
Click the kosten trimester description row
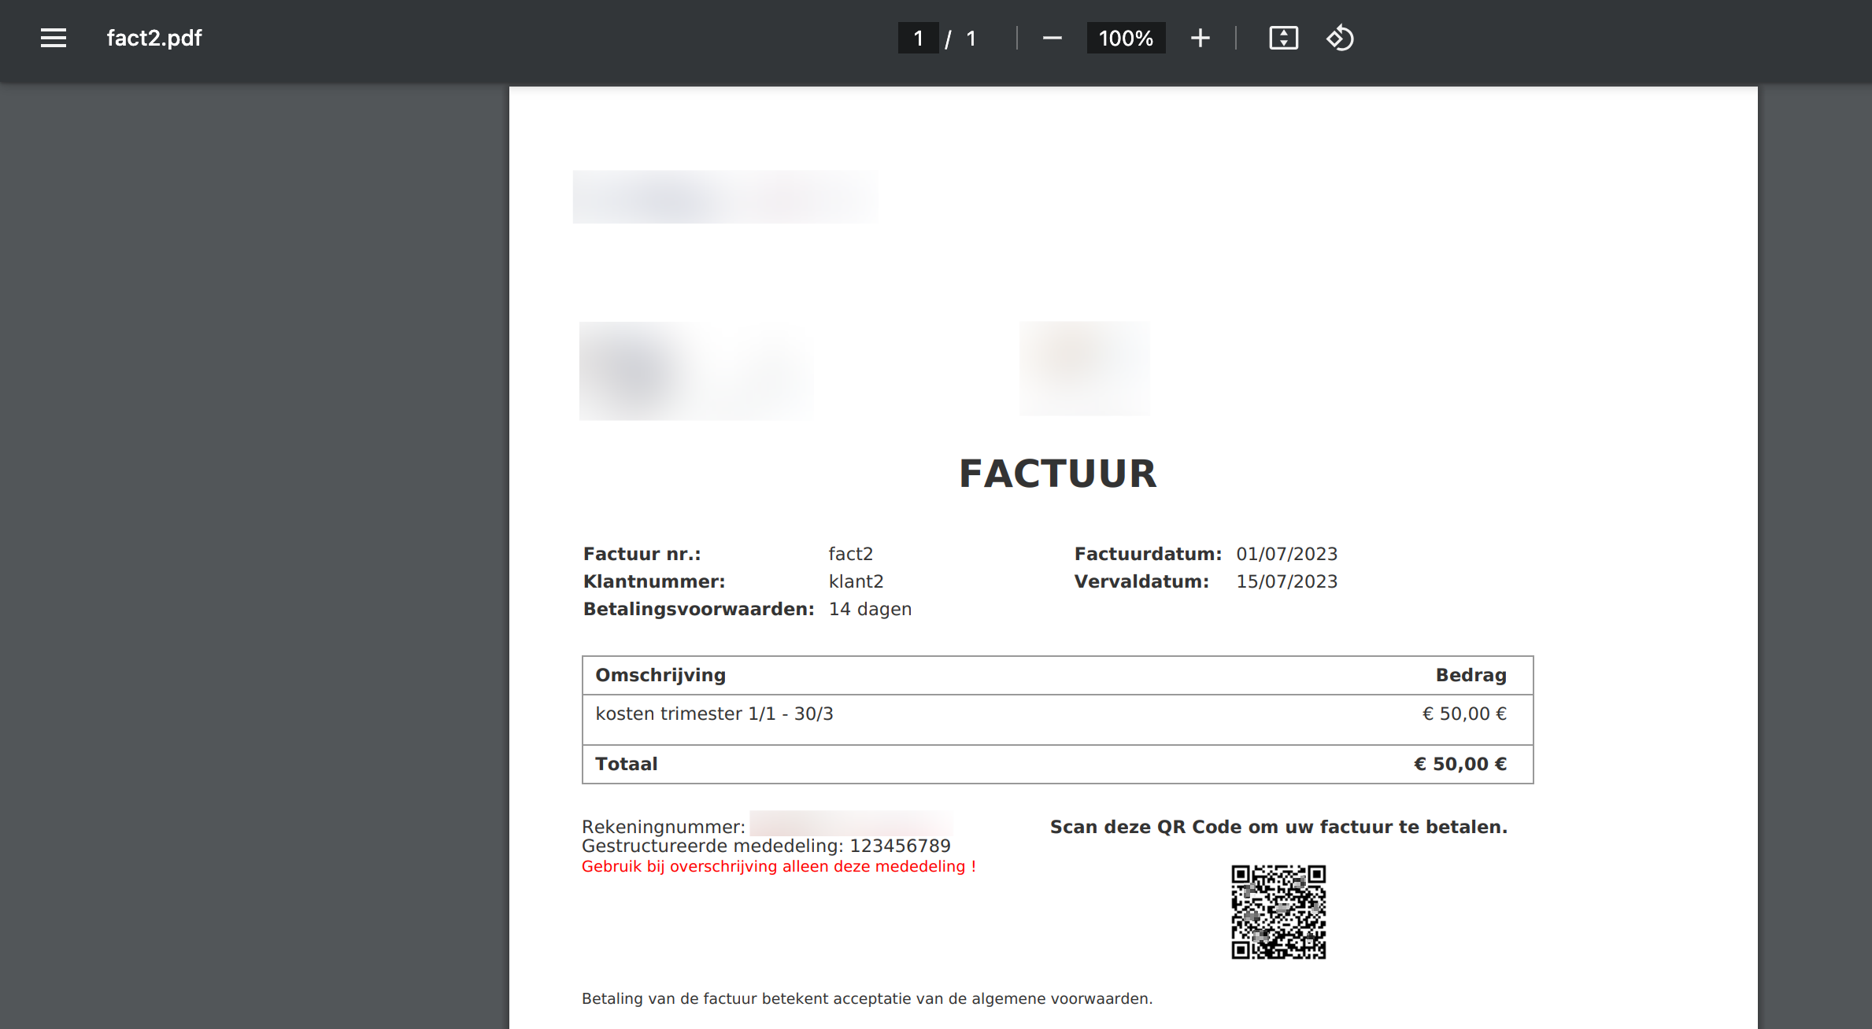pos(714,714)
